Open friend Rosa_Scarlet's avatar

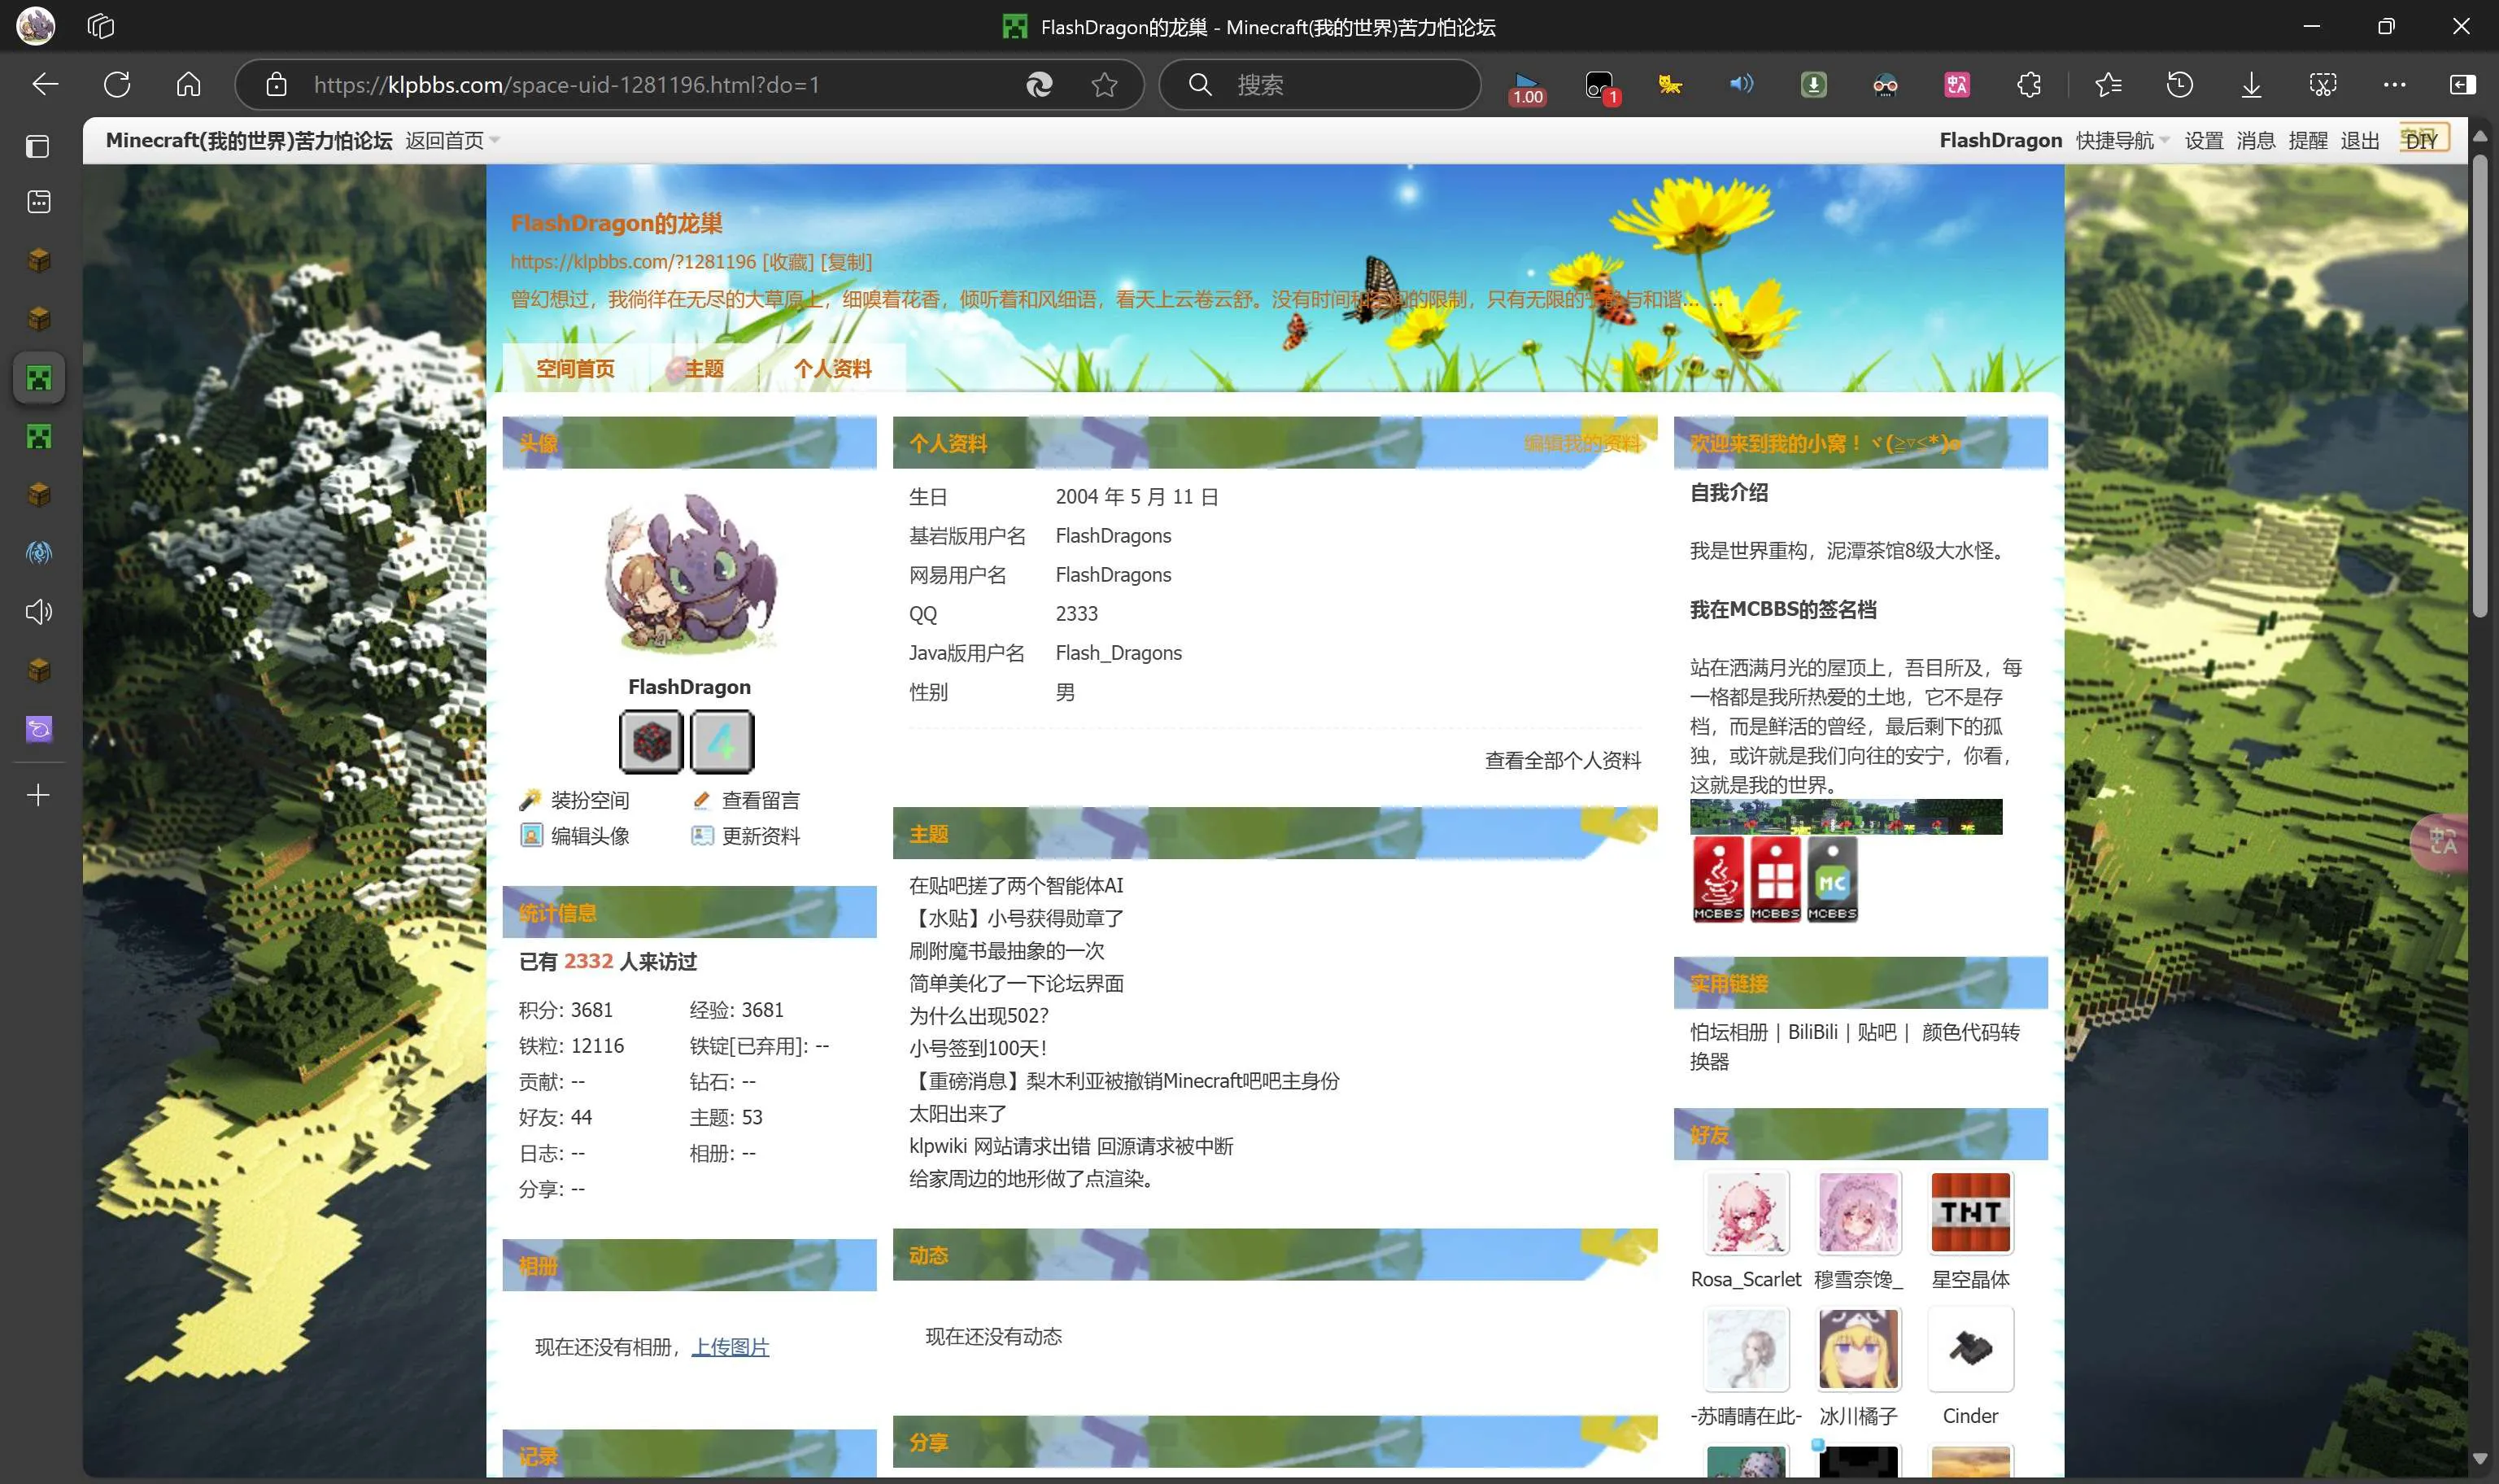(1745, 1213)
